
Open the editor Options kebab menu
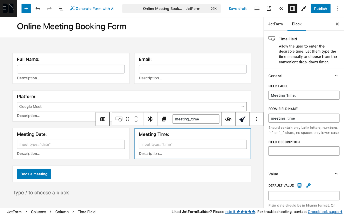[337, 9]
